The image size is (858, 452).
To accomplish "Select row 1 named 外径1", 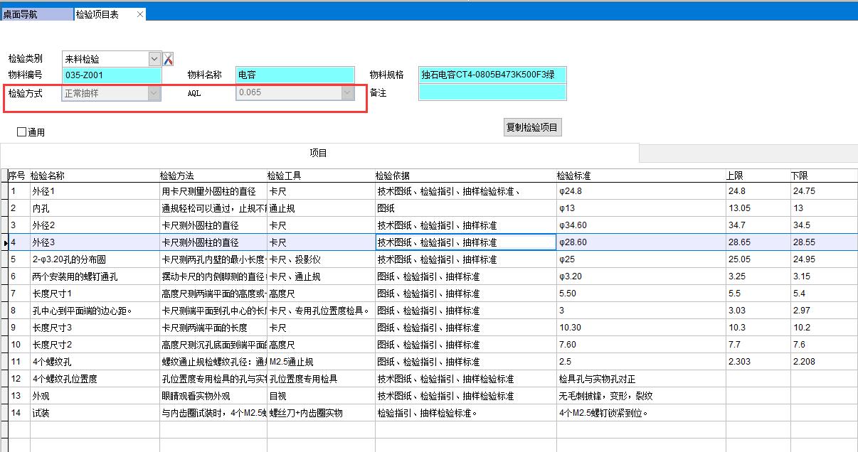I will pyautogui.click(x=94, y=191).
